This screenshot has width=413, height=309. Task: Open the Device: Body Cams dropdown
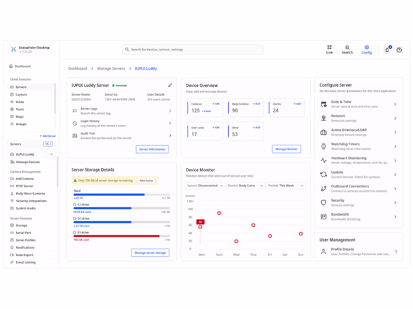pos(246,185)
